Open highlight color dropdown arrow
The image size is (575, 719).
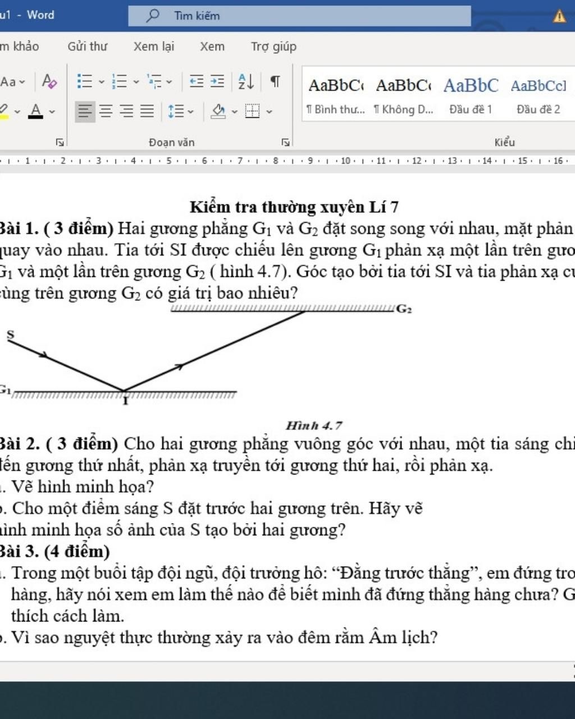[x=17, y=112]
